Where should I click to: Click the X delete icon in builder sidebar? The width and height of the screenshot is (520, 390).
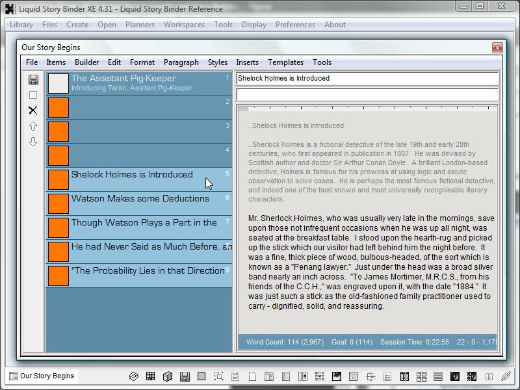click(33, 110)
